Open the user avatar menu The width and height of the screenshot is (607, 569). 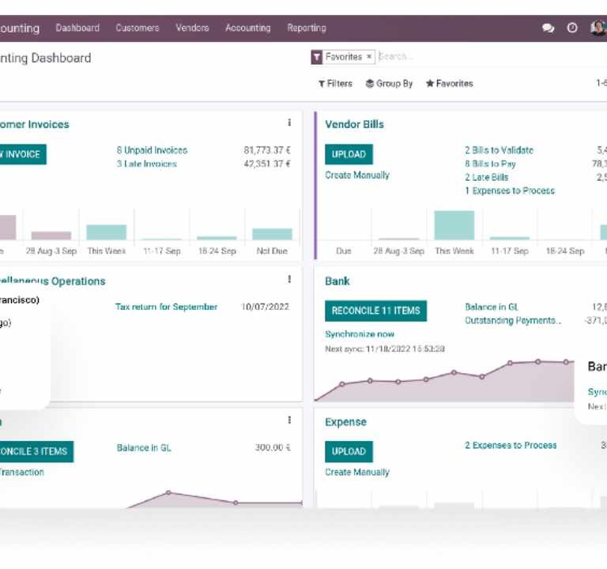pyautogui.click(x=598, y=28)
